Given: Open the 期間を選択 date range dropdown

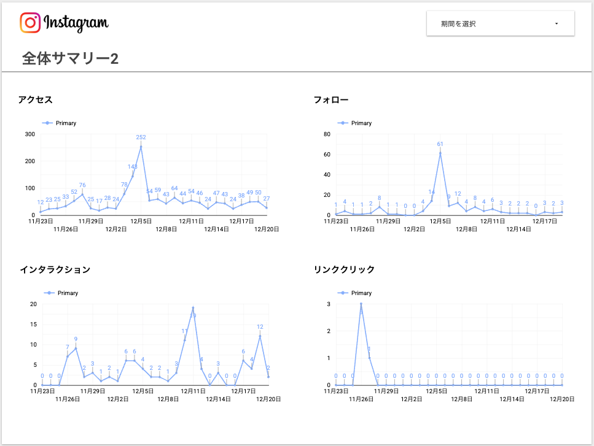Looking at the screenshot, I should tap(500, 24).
